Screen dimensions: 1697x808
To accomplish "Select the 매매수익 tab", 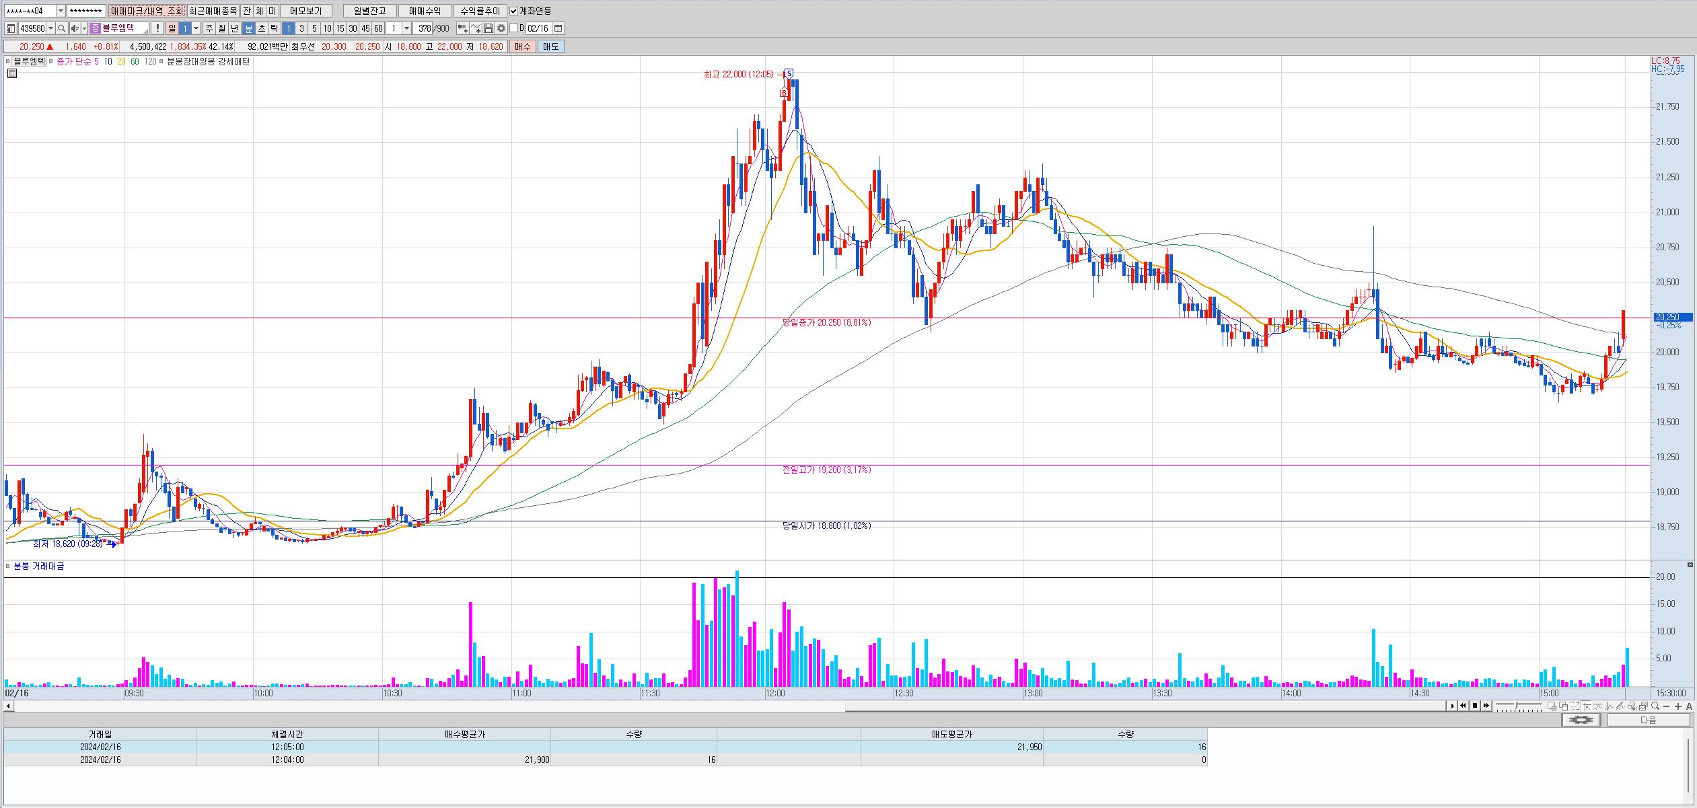I will point(425,11).
